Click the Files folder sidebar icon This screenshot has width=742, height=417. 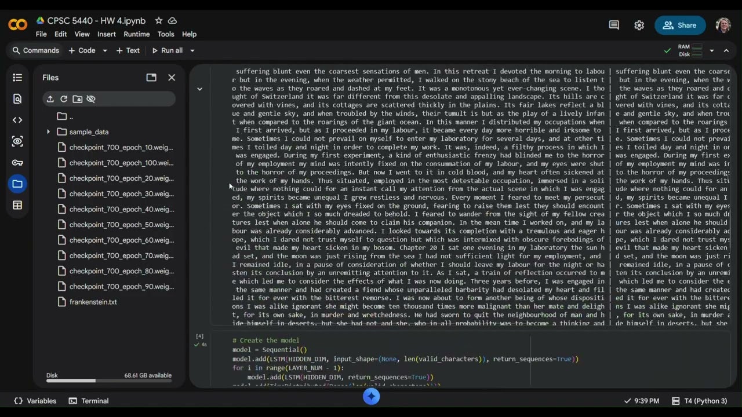pyautogui.click(x=17, y=184)
